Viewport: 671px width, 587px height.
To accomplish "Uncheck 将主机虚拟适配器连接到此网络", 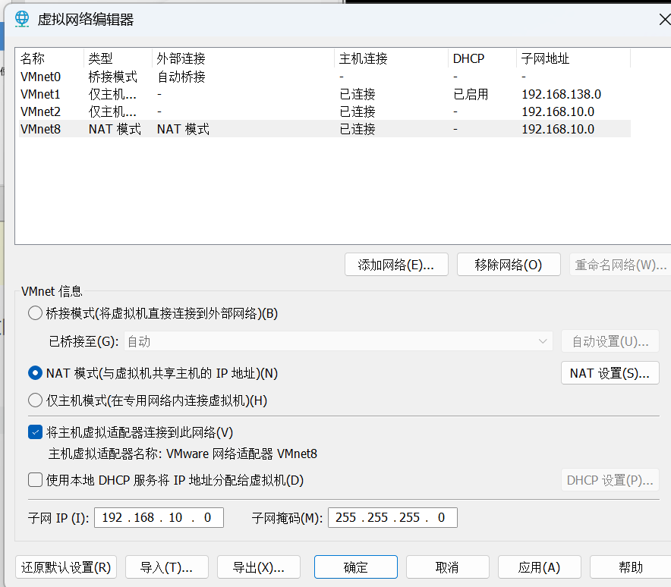I will pos(35,432).
